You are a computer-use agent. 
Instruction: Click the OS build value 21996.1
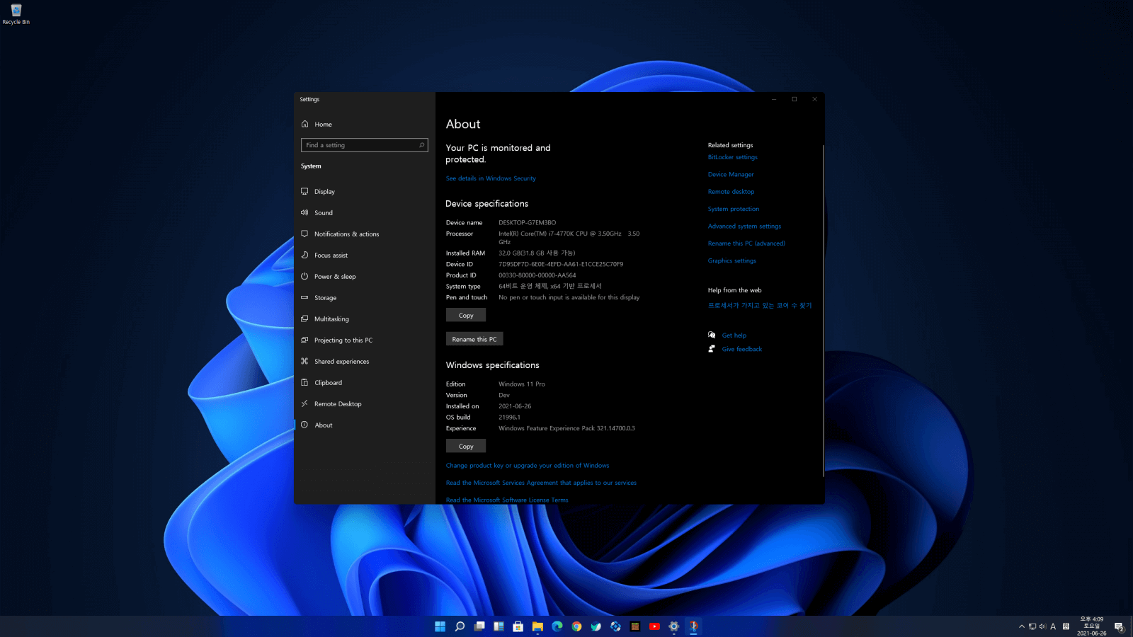509,418
